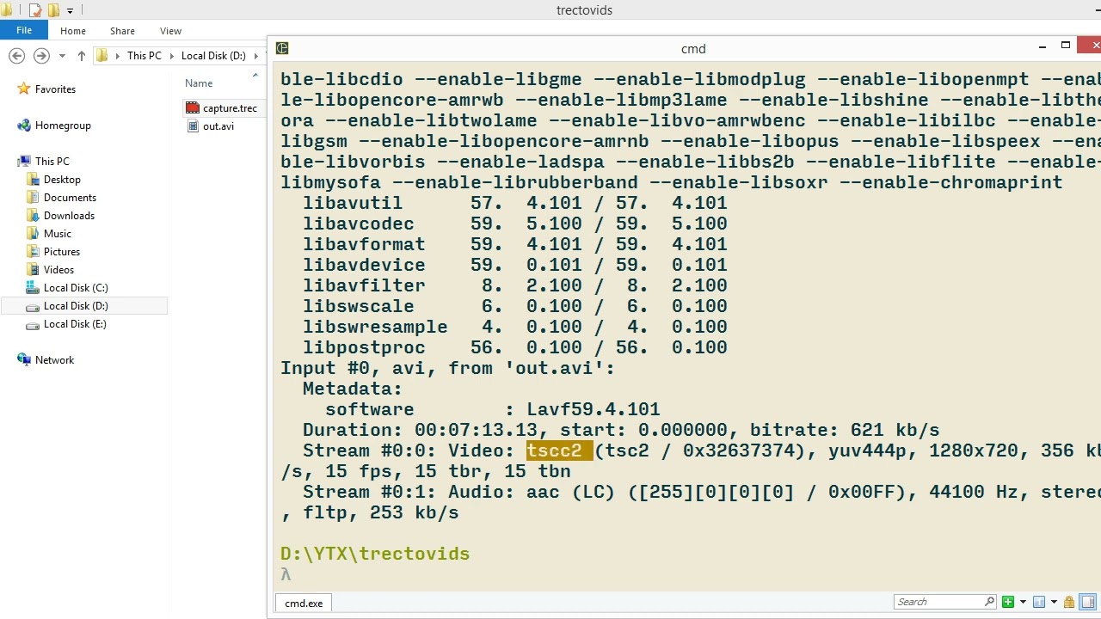
Task: Click the Favorites star icon
Action: [24, 89]
